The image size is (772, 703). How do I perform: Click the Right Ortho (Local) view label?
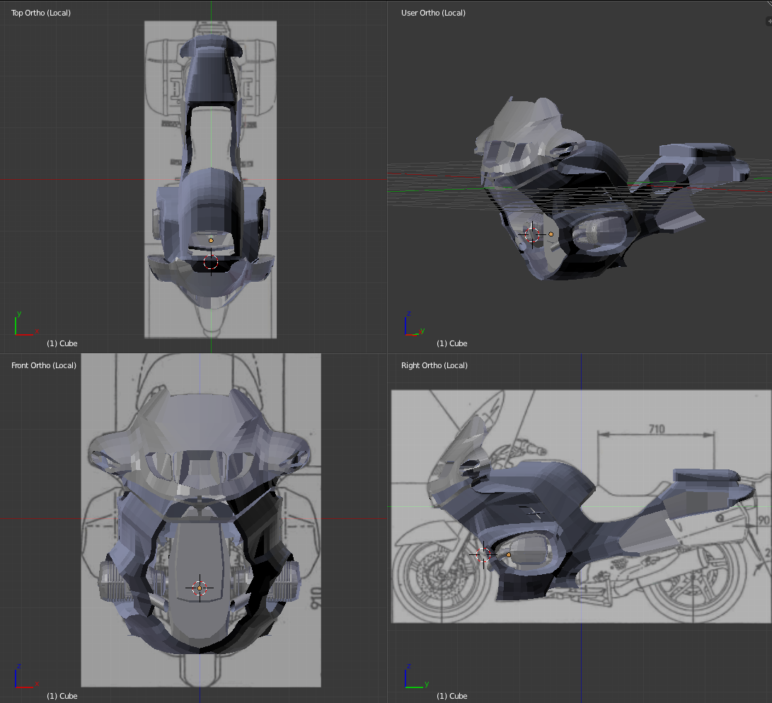coord(434,365)
